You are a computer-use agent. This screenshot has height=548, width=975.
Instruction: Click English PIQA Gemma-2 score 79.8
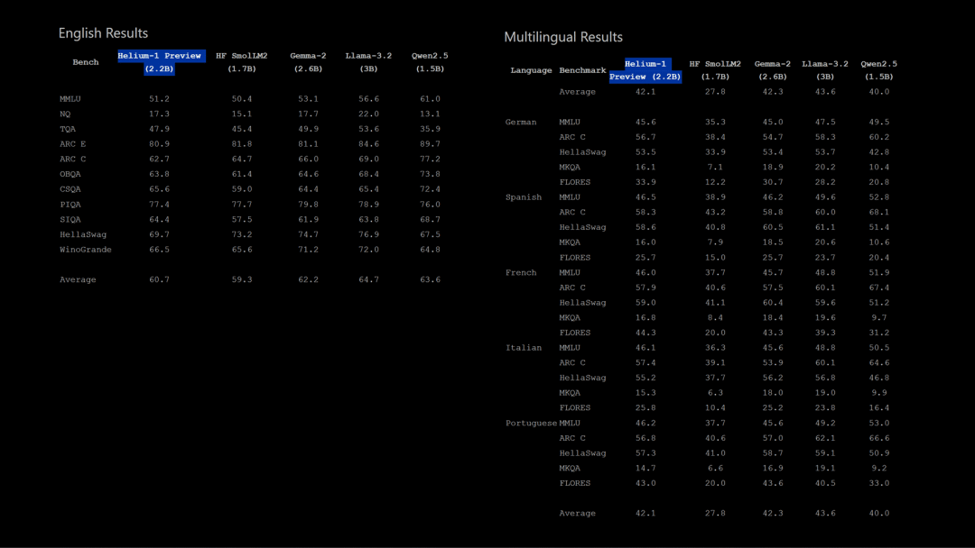click(x=309, y=205)
